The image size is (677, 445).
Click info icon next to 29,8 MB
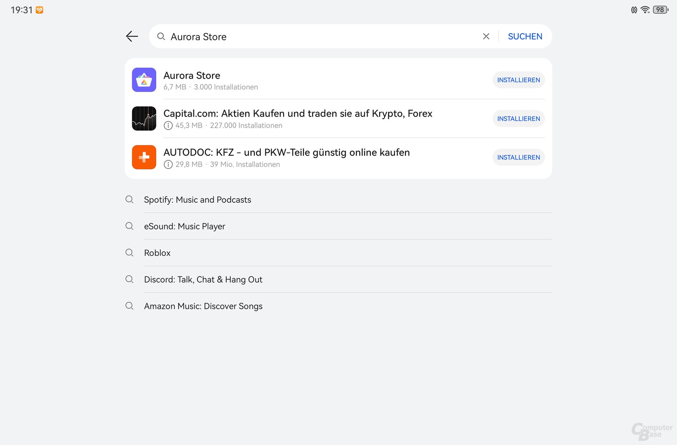click(168, 164)
